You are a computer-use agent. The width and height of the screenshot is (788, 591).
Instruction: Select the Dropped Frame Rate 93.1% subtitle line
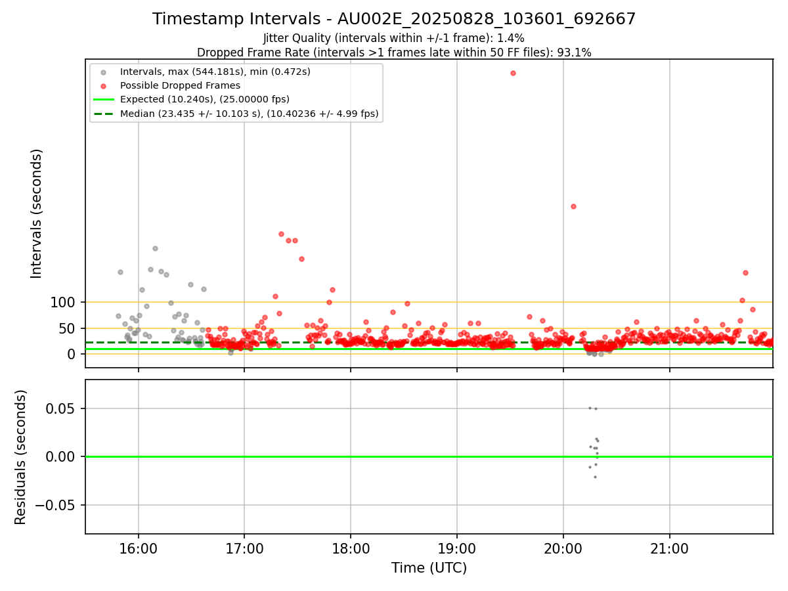tap(394, 53)
